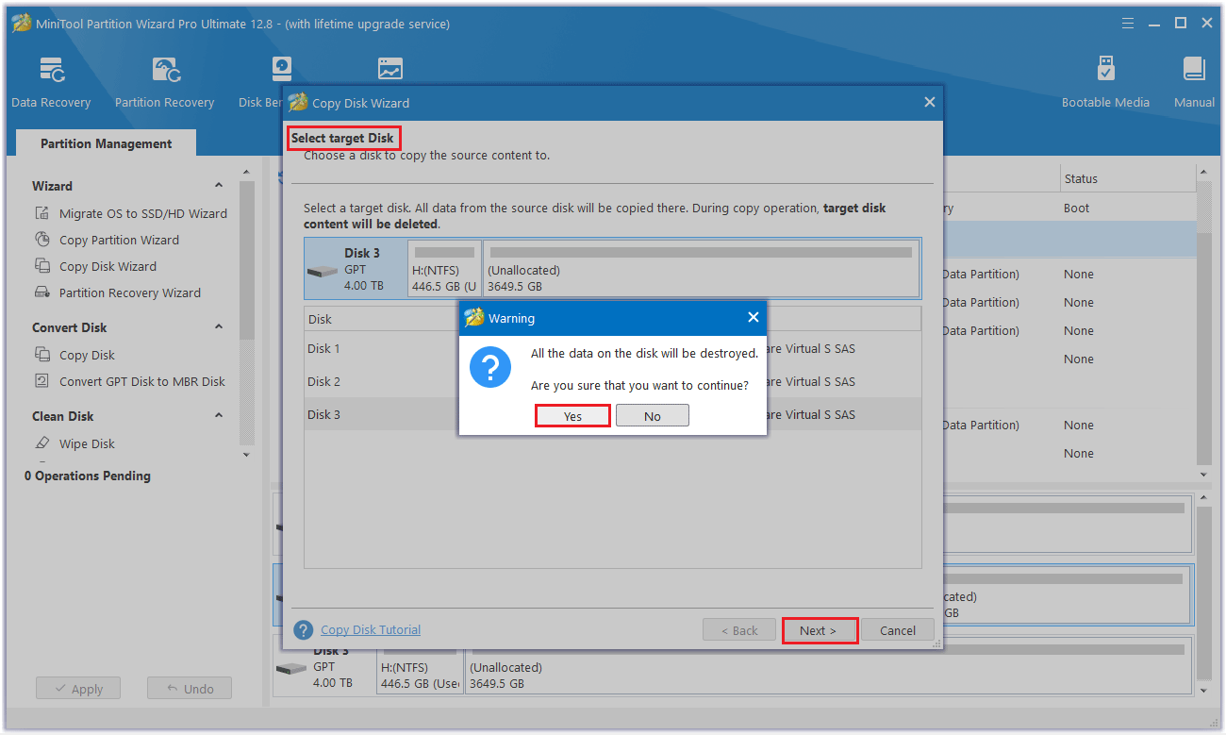This screenshot has width=1226, height=735.
Task: Open the Copy Disk Tutorial link
Action: coord(371,630)
